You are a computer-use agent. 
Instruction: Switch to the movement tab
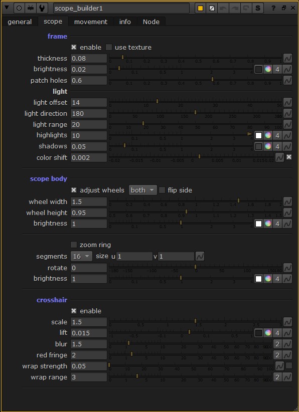coord(91,22)
